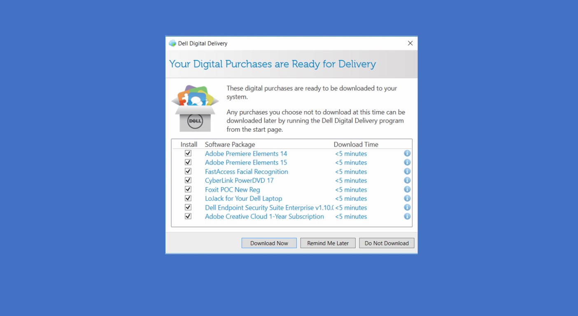Click FastAccess Facial Recognition package name
Image resolution: width=578 pixels, height=316 pixels.
click(x=247, y=172)
